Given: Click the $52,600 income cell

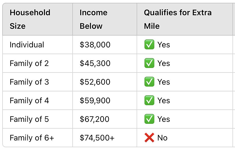Looking at the screenshot, I should pyautogui.click(x=105, y=82).
